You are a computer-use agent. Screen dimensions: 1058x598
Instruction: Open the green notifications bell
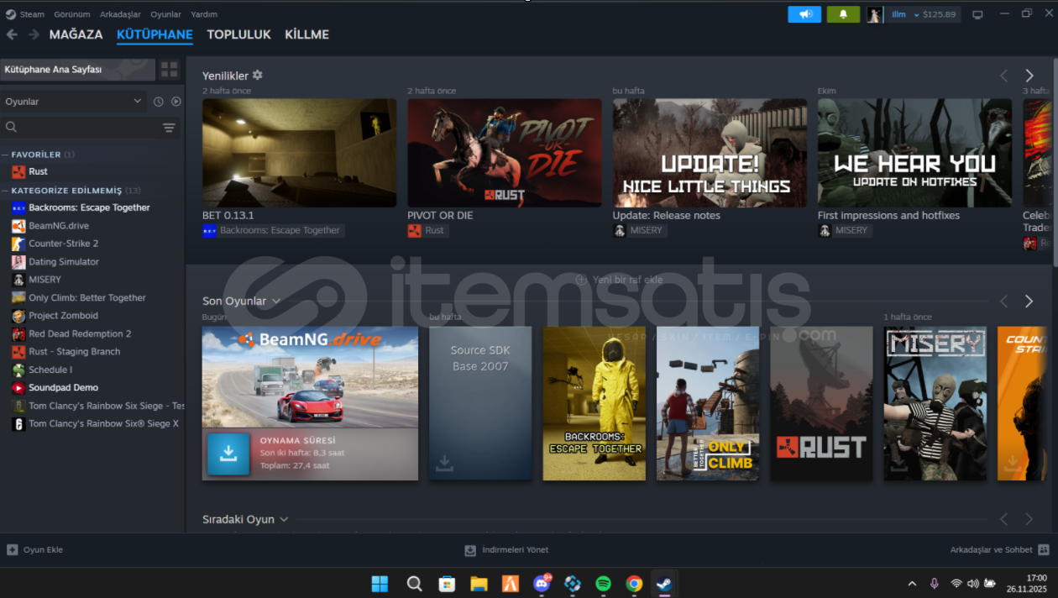[843, 14]
